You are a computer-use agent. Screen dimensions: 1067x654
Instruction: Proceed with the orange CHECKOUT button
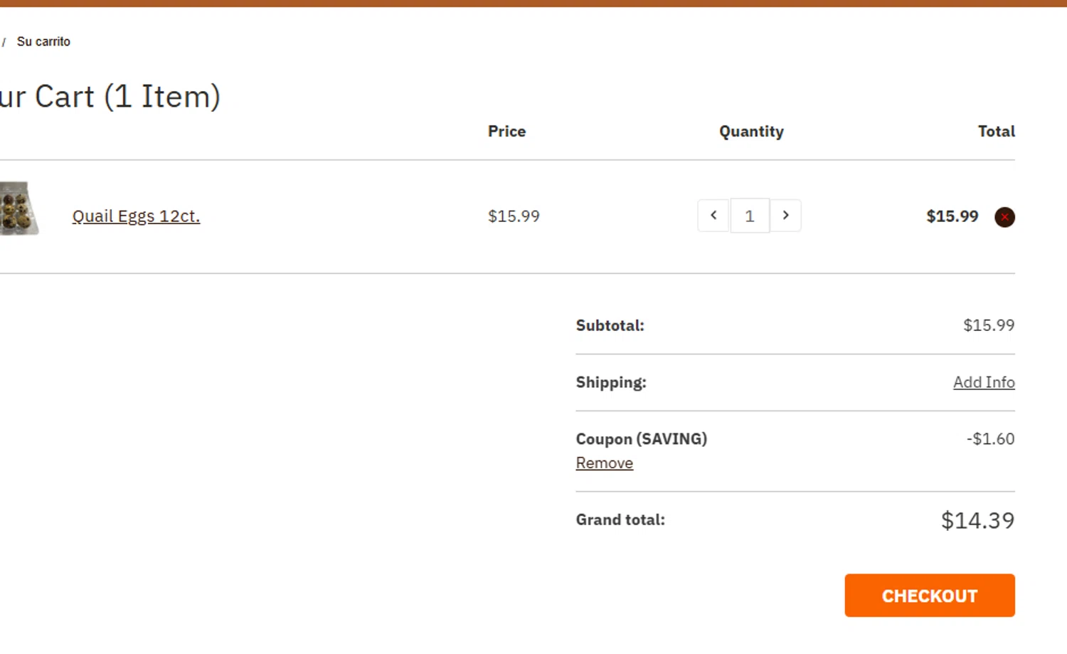point(930,596)
